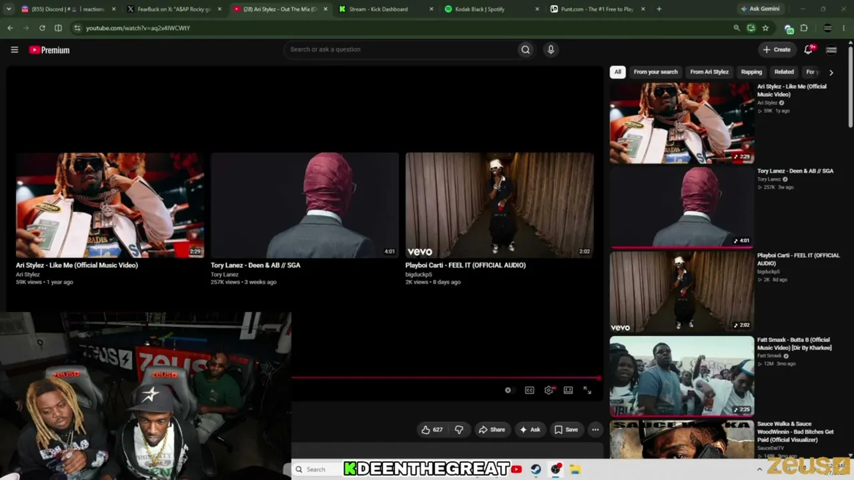Save the video to a playlist

point(566,429)
